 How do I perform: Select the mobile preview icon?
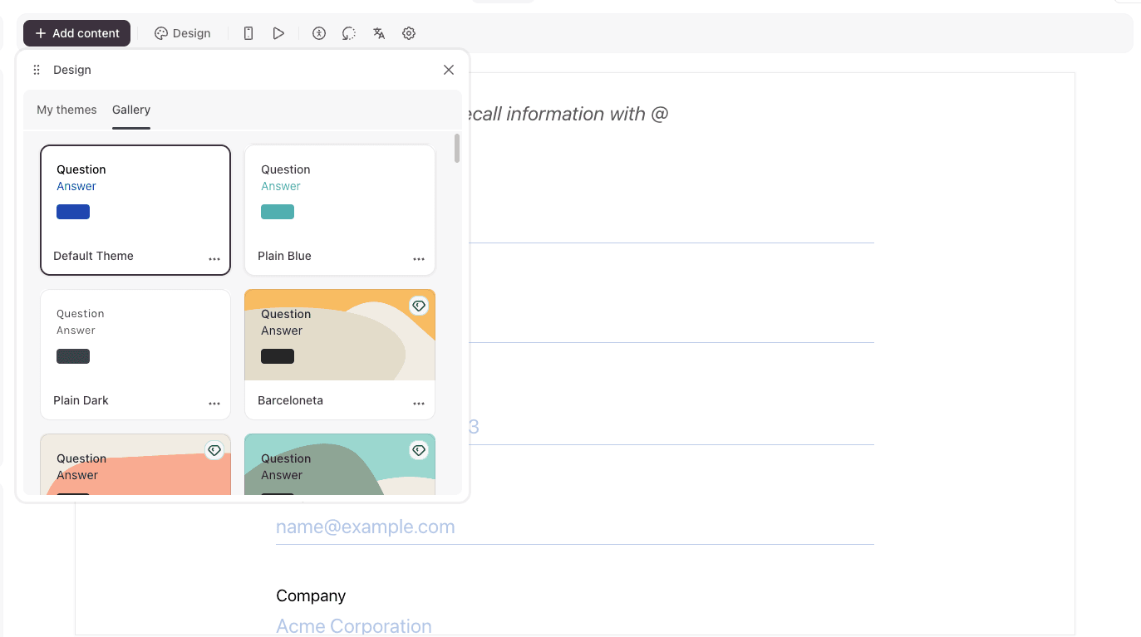click(x=248, y=33)
